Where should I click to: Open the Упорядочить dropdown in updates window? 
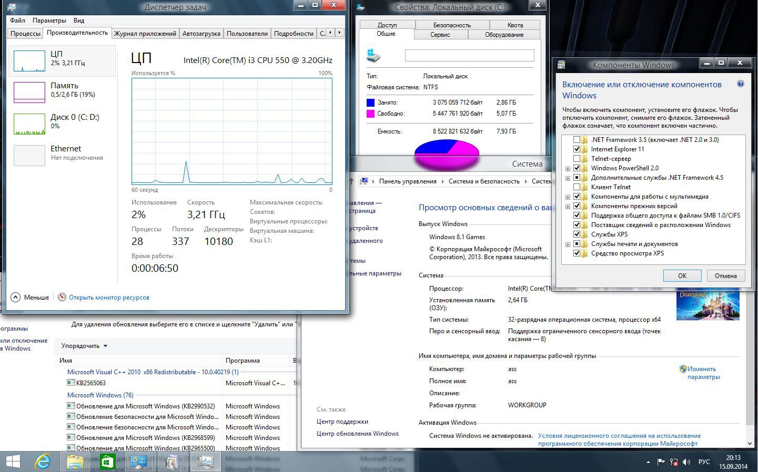[84, 346]
